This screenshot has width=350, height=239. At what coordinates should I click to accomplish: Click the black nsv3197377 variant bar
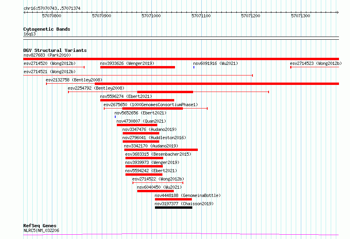[174, 208]
